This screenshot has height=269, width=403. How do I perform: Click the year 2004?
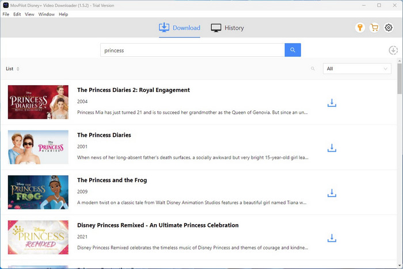tap(82, 101)
